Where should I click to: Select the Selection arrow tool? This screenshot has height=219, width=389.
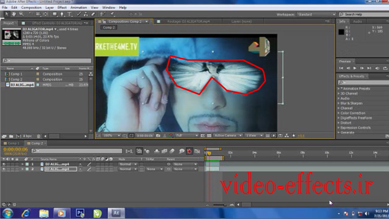pos(7,14)
